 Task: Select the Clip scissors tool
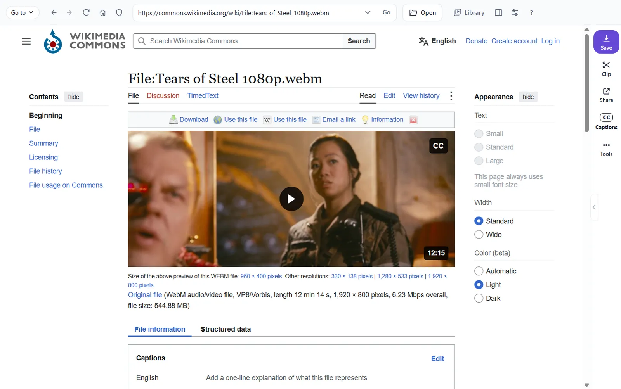click(x=606, y=69)
